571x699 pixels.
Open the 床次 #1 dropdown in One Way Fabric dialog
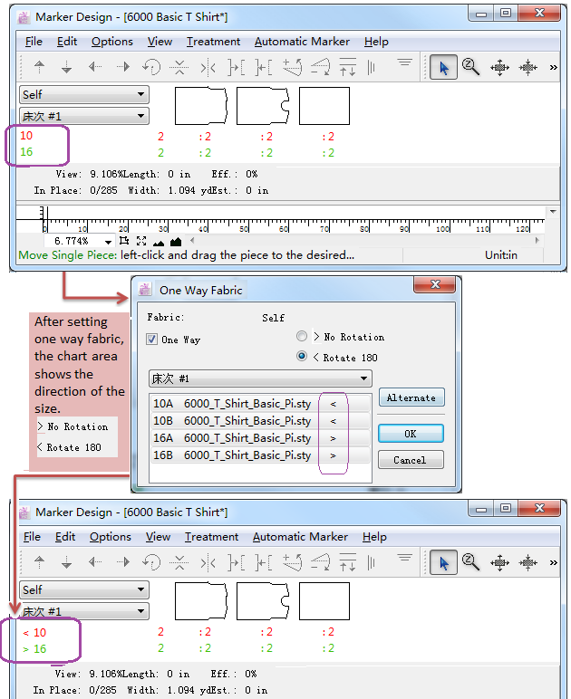(261, 378)
